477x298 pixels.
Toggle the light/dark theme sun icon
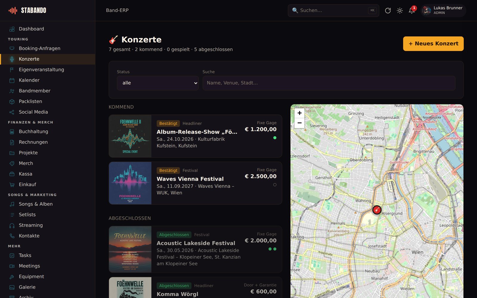coord(400,10)
